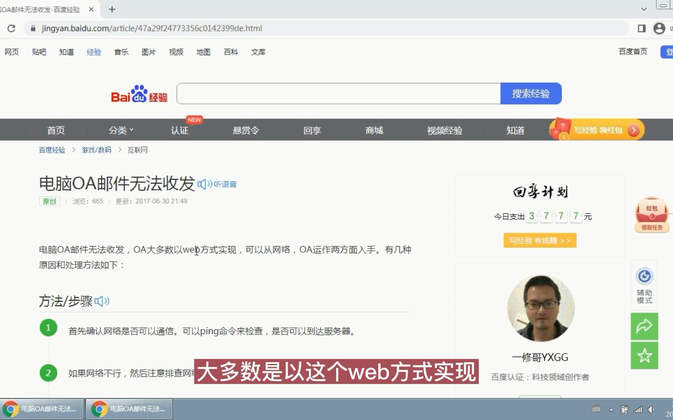Focus the 经验 search input box

[338, 93]
